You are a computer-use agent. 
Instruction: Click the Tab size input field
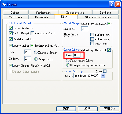pyautogui.click(x=28, y=52)
